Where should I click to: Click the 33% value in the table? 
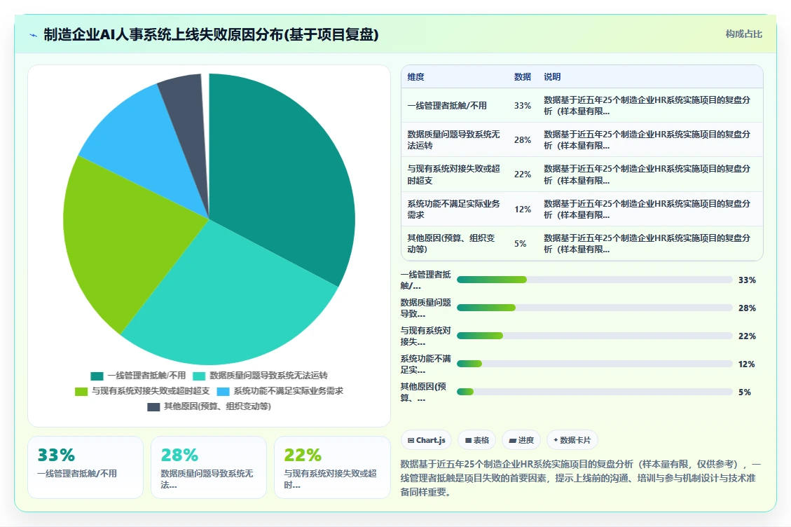[523, 106]
